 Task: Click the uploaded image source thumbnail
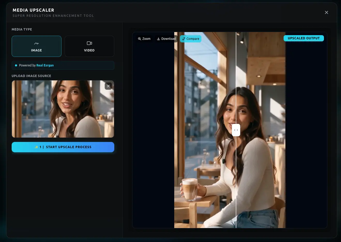pos(63,109)
